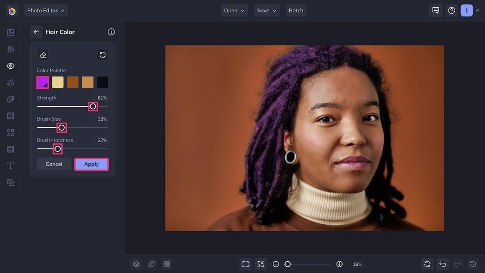Click the Batch button
The width and height of the screenshot is (485, 273).
point(296,10)
